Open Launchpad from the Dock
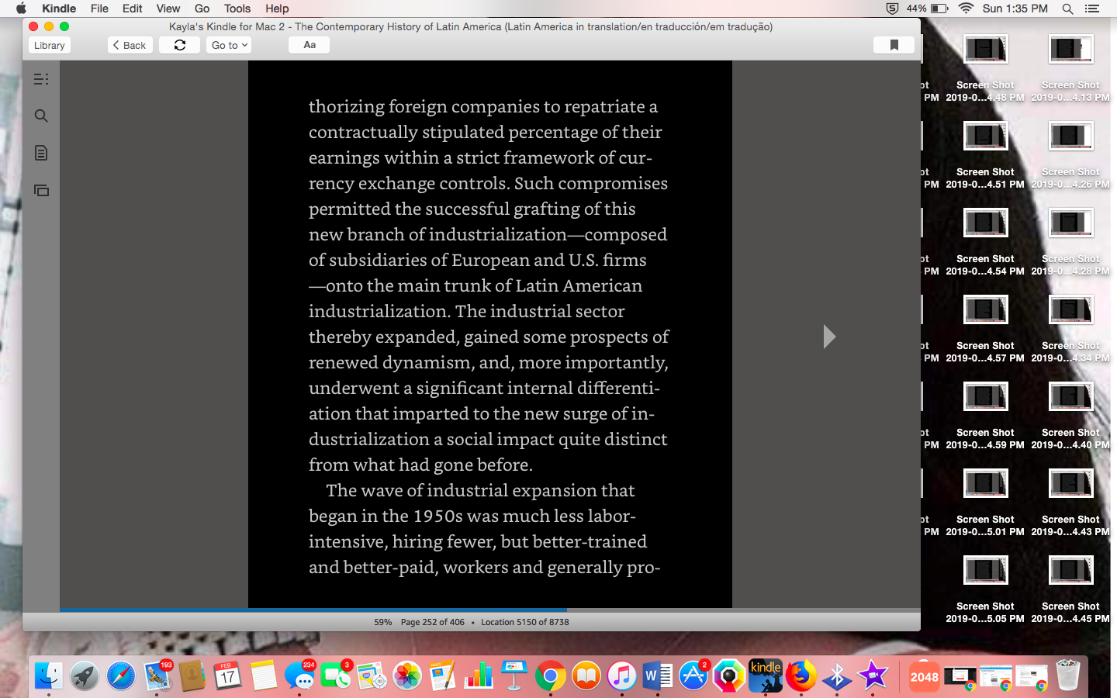This screenshot has width=1117, height=698. coord(85,676)
